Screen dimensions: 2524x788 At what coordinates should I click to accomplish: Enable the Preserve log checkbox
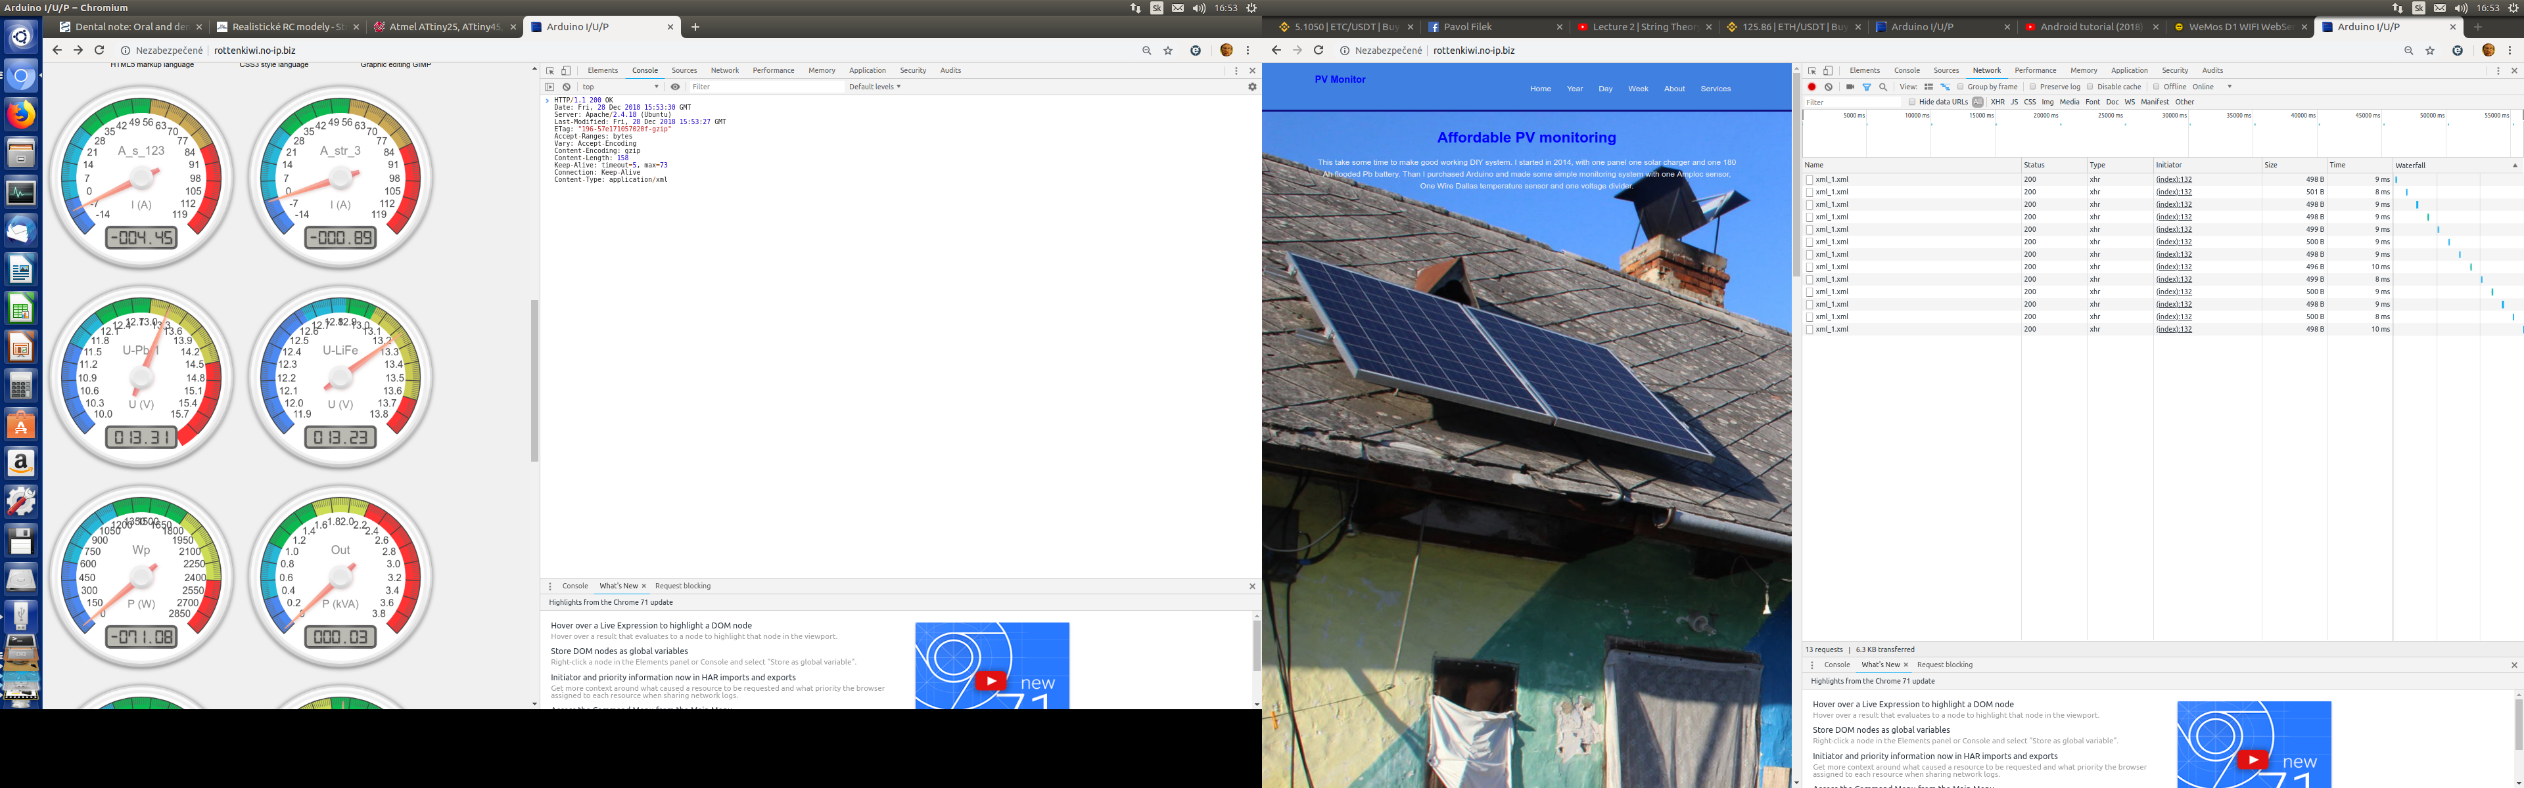click(2033, 87)
